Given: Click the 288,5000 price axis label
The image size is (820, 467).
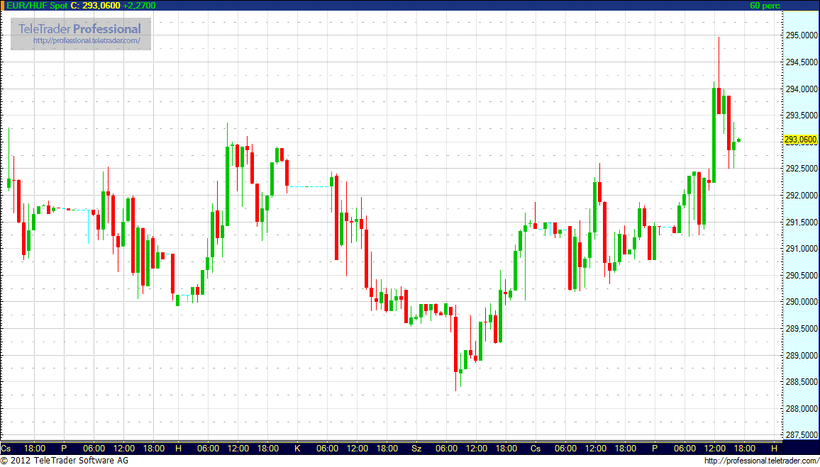Looking at the screenshot, I should click(x=801, y=382).
